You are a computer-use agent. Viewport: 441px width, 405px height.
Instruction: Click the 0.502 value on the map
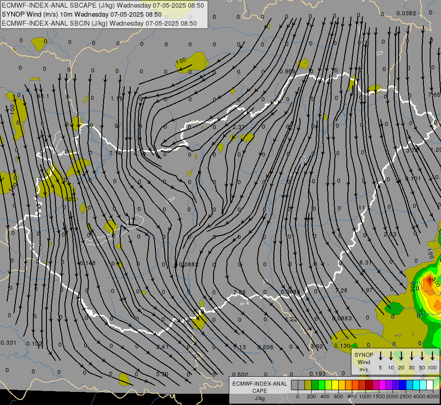click(240, 375)
